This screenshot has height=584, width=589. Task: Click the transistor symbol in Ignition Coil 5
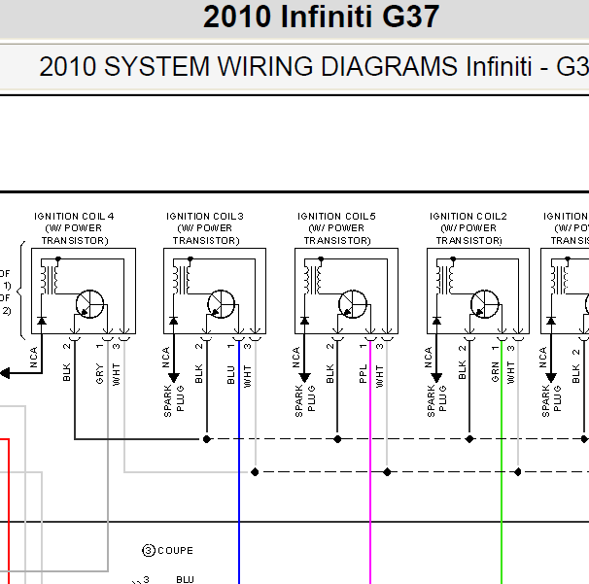[353, 304]
